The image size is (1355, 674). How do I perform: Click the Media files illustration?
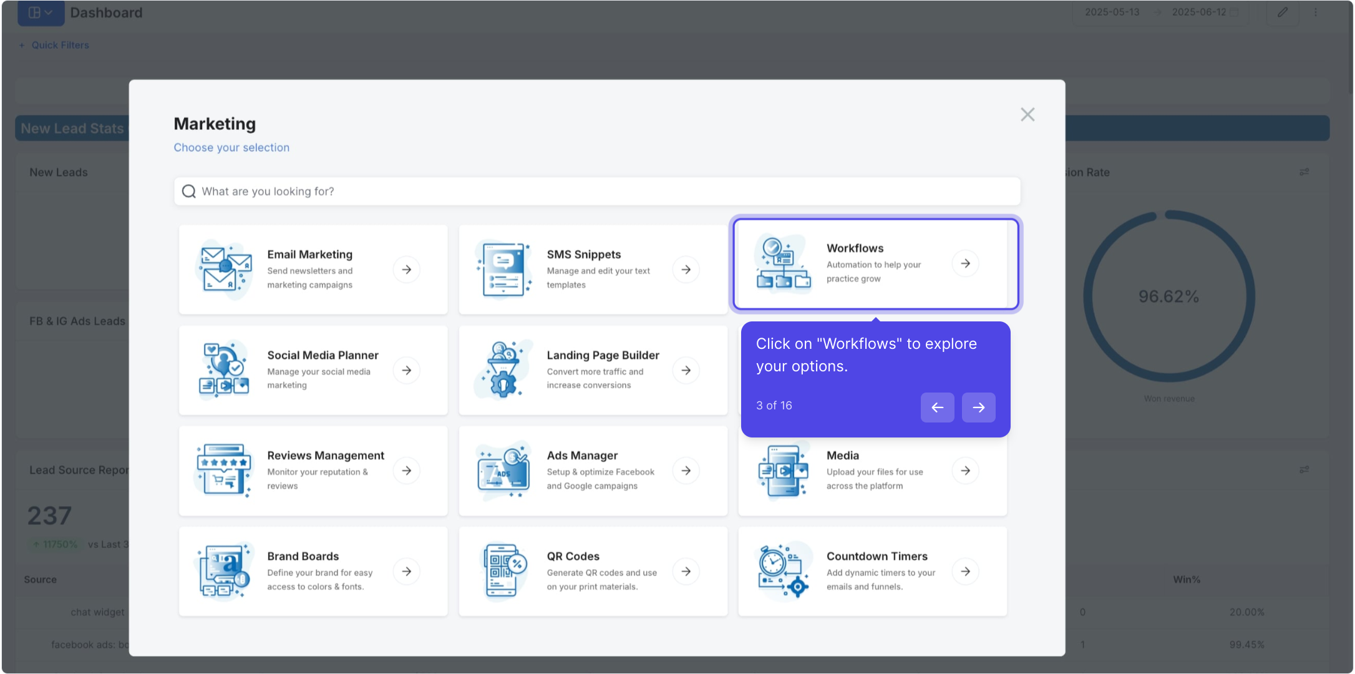pos(784,471)
